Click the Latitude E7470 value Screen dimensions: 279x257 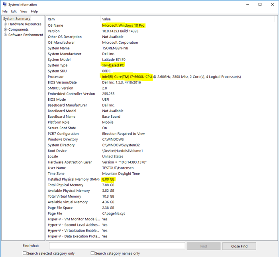click(x=114, y=60)
